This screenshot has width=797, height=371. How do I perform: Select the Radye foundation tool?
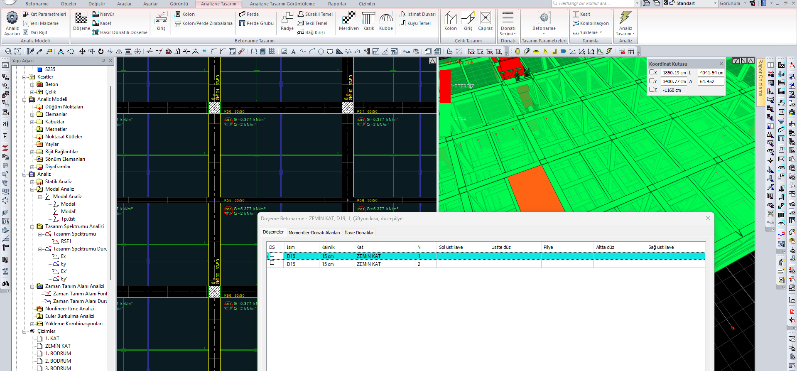(287, 21)
